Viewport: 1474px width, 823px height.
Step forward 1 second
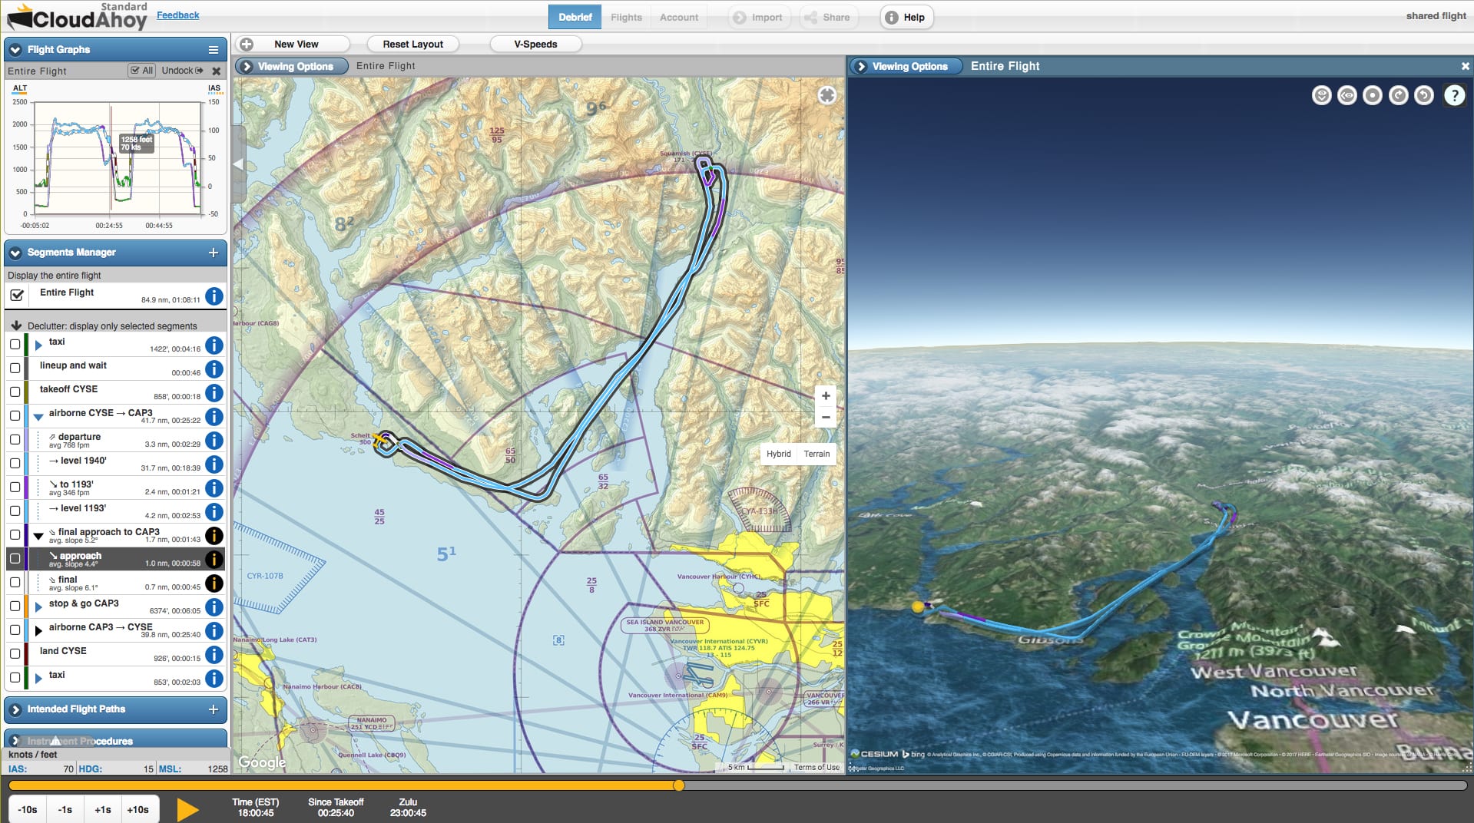(103, 809)
